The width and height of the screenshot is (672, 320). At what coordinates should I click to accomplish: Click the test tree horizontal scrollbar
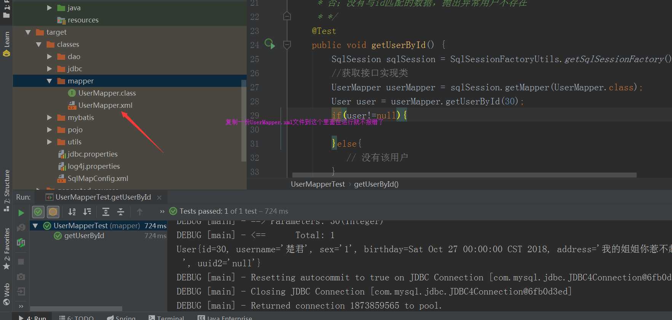(76, 309)
